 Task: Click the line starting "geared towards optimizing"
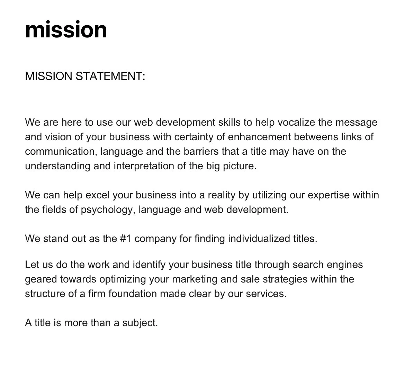(x=190, y=279)
